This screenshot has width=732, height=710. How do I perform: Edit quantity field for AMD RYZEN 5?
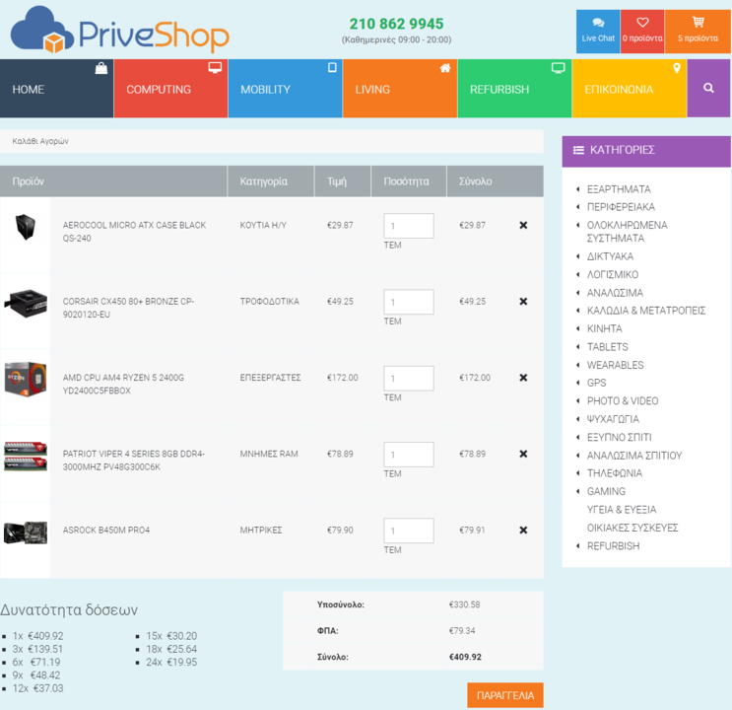pyautogui.click(x=409, y=378)
